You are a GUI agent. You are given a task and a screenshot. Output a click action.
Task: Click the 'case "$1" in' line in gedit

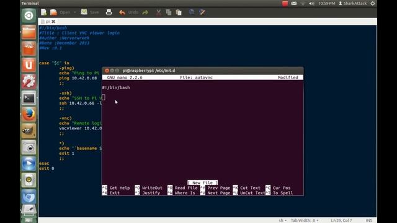coord(54,63)
